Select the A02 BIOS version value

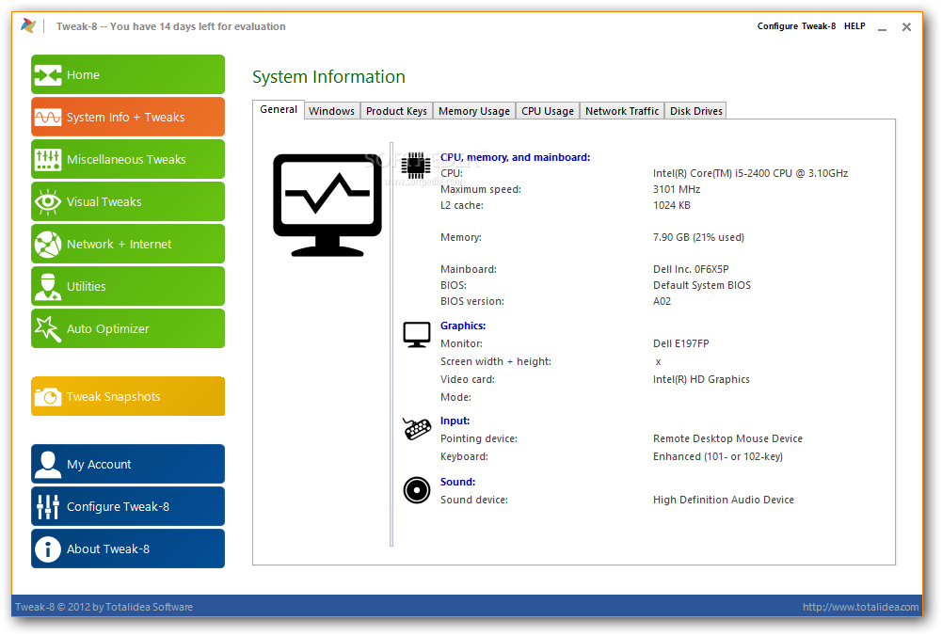(x=662, y=301)
